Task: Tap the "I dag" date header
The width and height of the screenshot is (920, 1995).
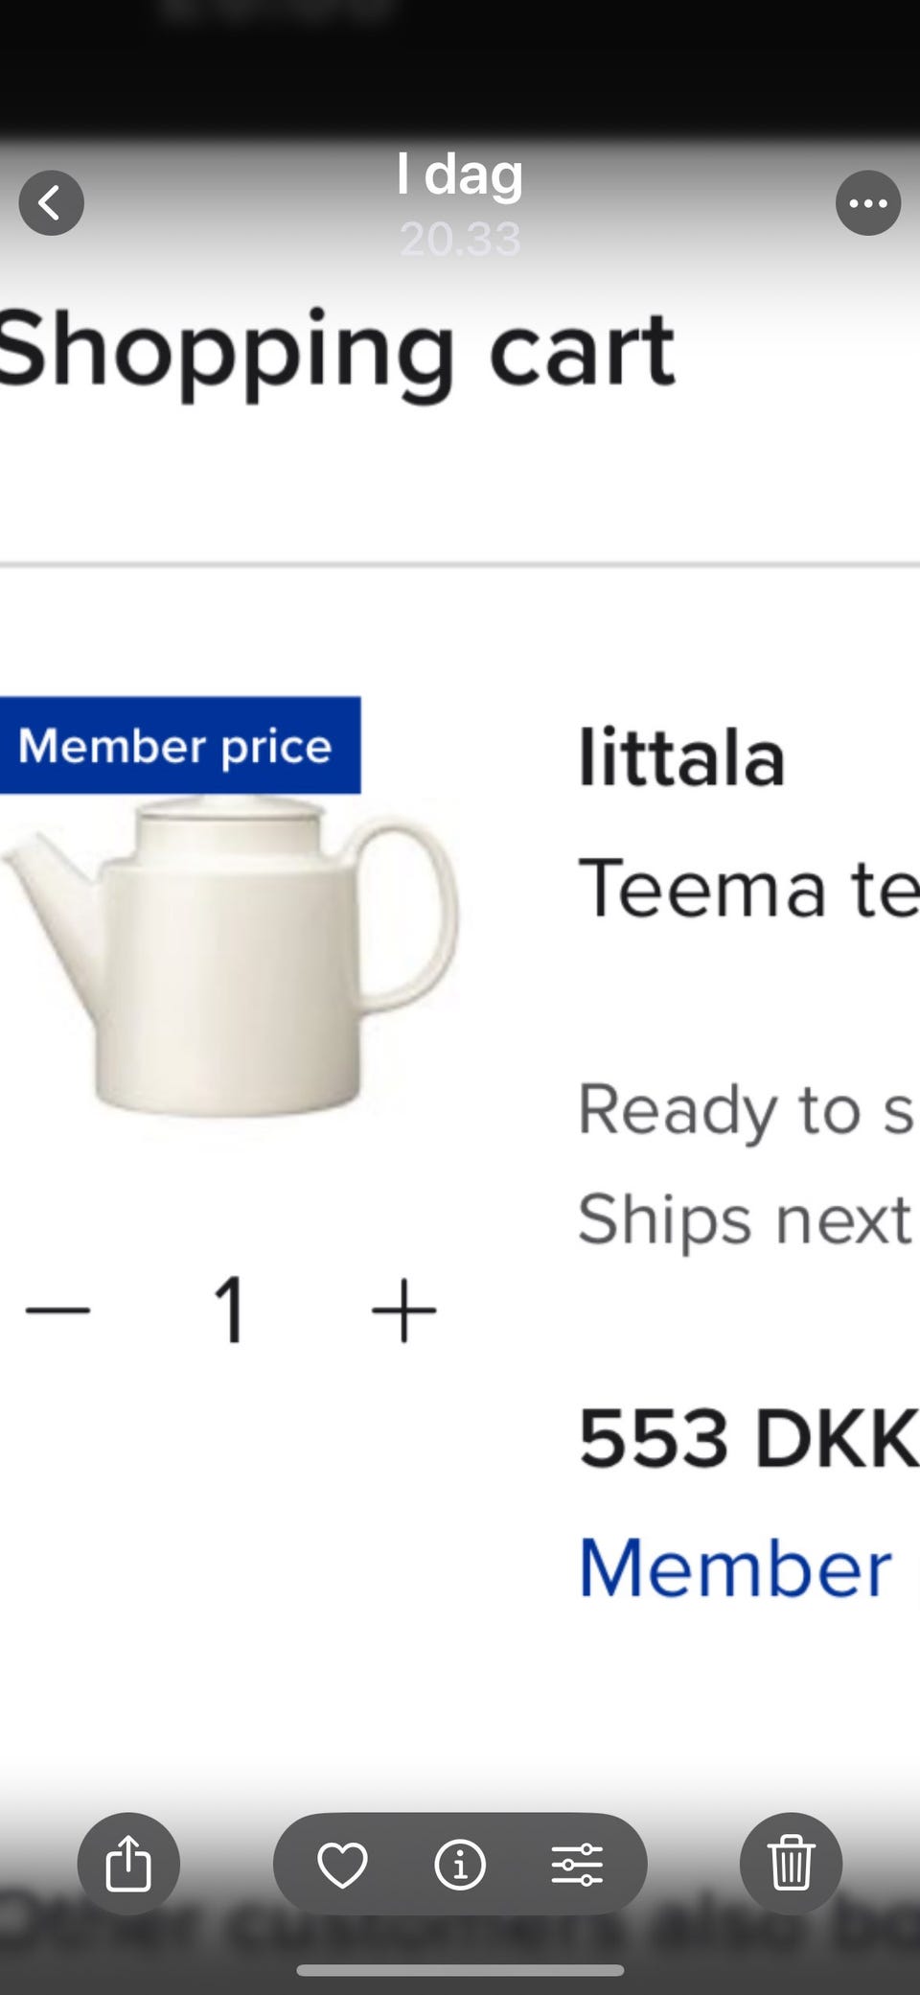Action: coord(460,174)
